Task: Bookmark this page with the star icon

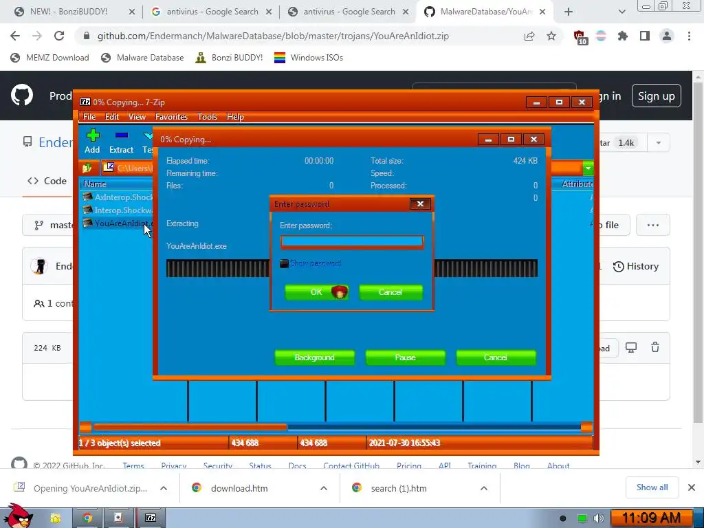Action: [x=551, y=36]
